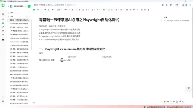Open document 'AI+JMeter接口测试' in sidebar
Screen dimensions: 193x108
19,24
